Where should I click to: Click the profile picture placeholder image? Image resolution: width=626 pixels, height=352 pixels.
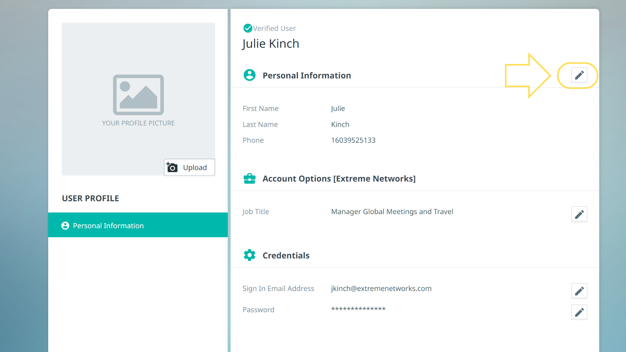pyautogui.click(x=138, y=95)
